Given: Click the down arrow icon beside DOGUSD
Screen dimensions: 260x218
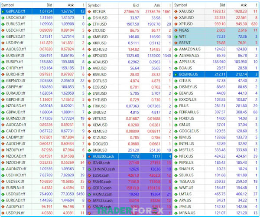Looking at the screenshot, I should point(89,144).
